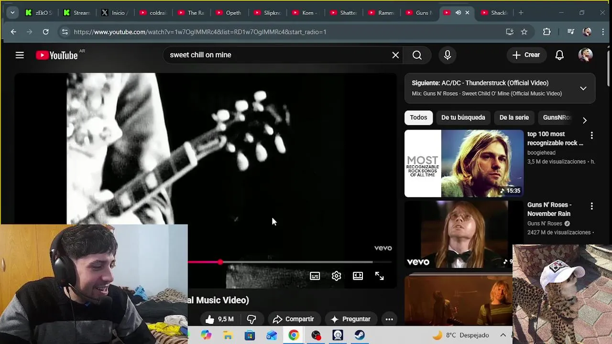
Task: Switch to the Korn tab
Action: (x=305, y=13)
